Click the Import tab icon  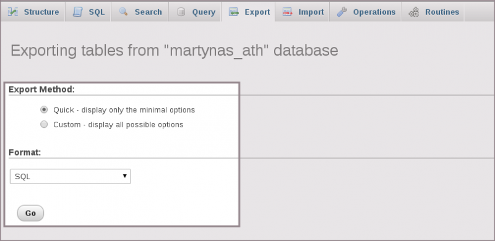coord(288,12)
